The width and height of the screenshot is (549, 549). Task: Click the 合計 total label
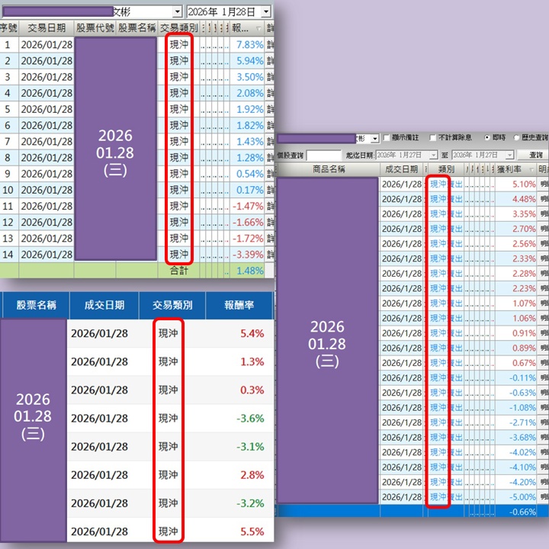[x=179, y=271]
